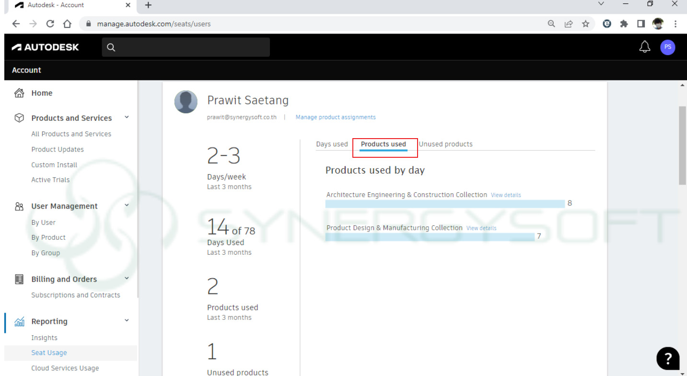The image size is (687, 376).
Task: Open the Unused products tab
Action: tap(445, 144)
